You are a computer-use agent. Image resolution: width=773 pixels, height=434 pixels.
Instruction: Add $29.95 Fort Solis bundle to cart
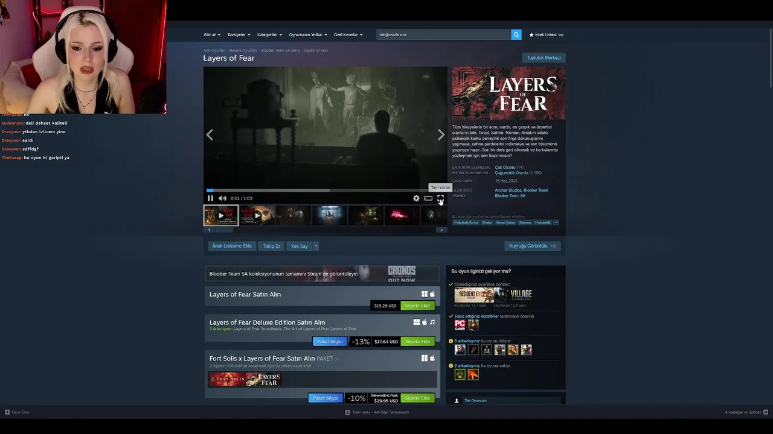(x=417, y=398)
